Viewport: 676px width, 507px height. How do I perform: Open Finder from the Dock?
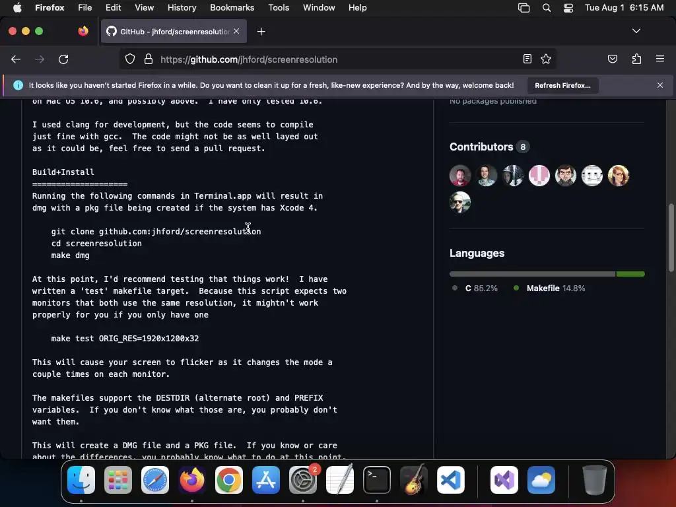click(x=81, y=480)
